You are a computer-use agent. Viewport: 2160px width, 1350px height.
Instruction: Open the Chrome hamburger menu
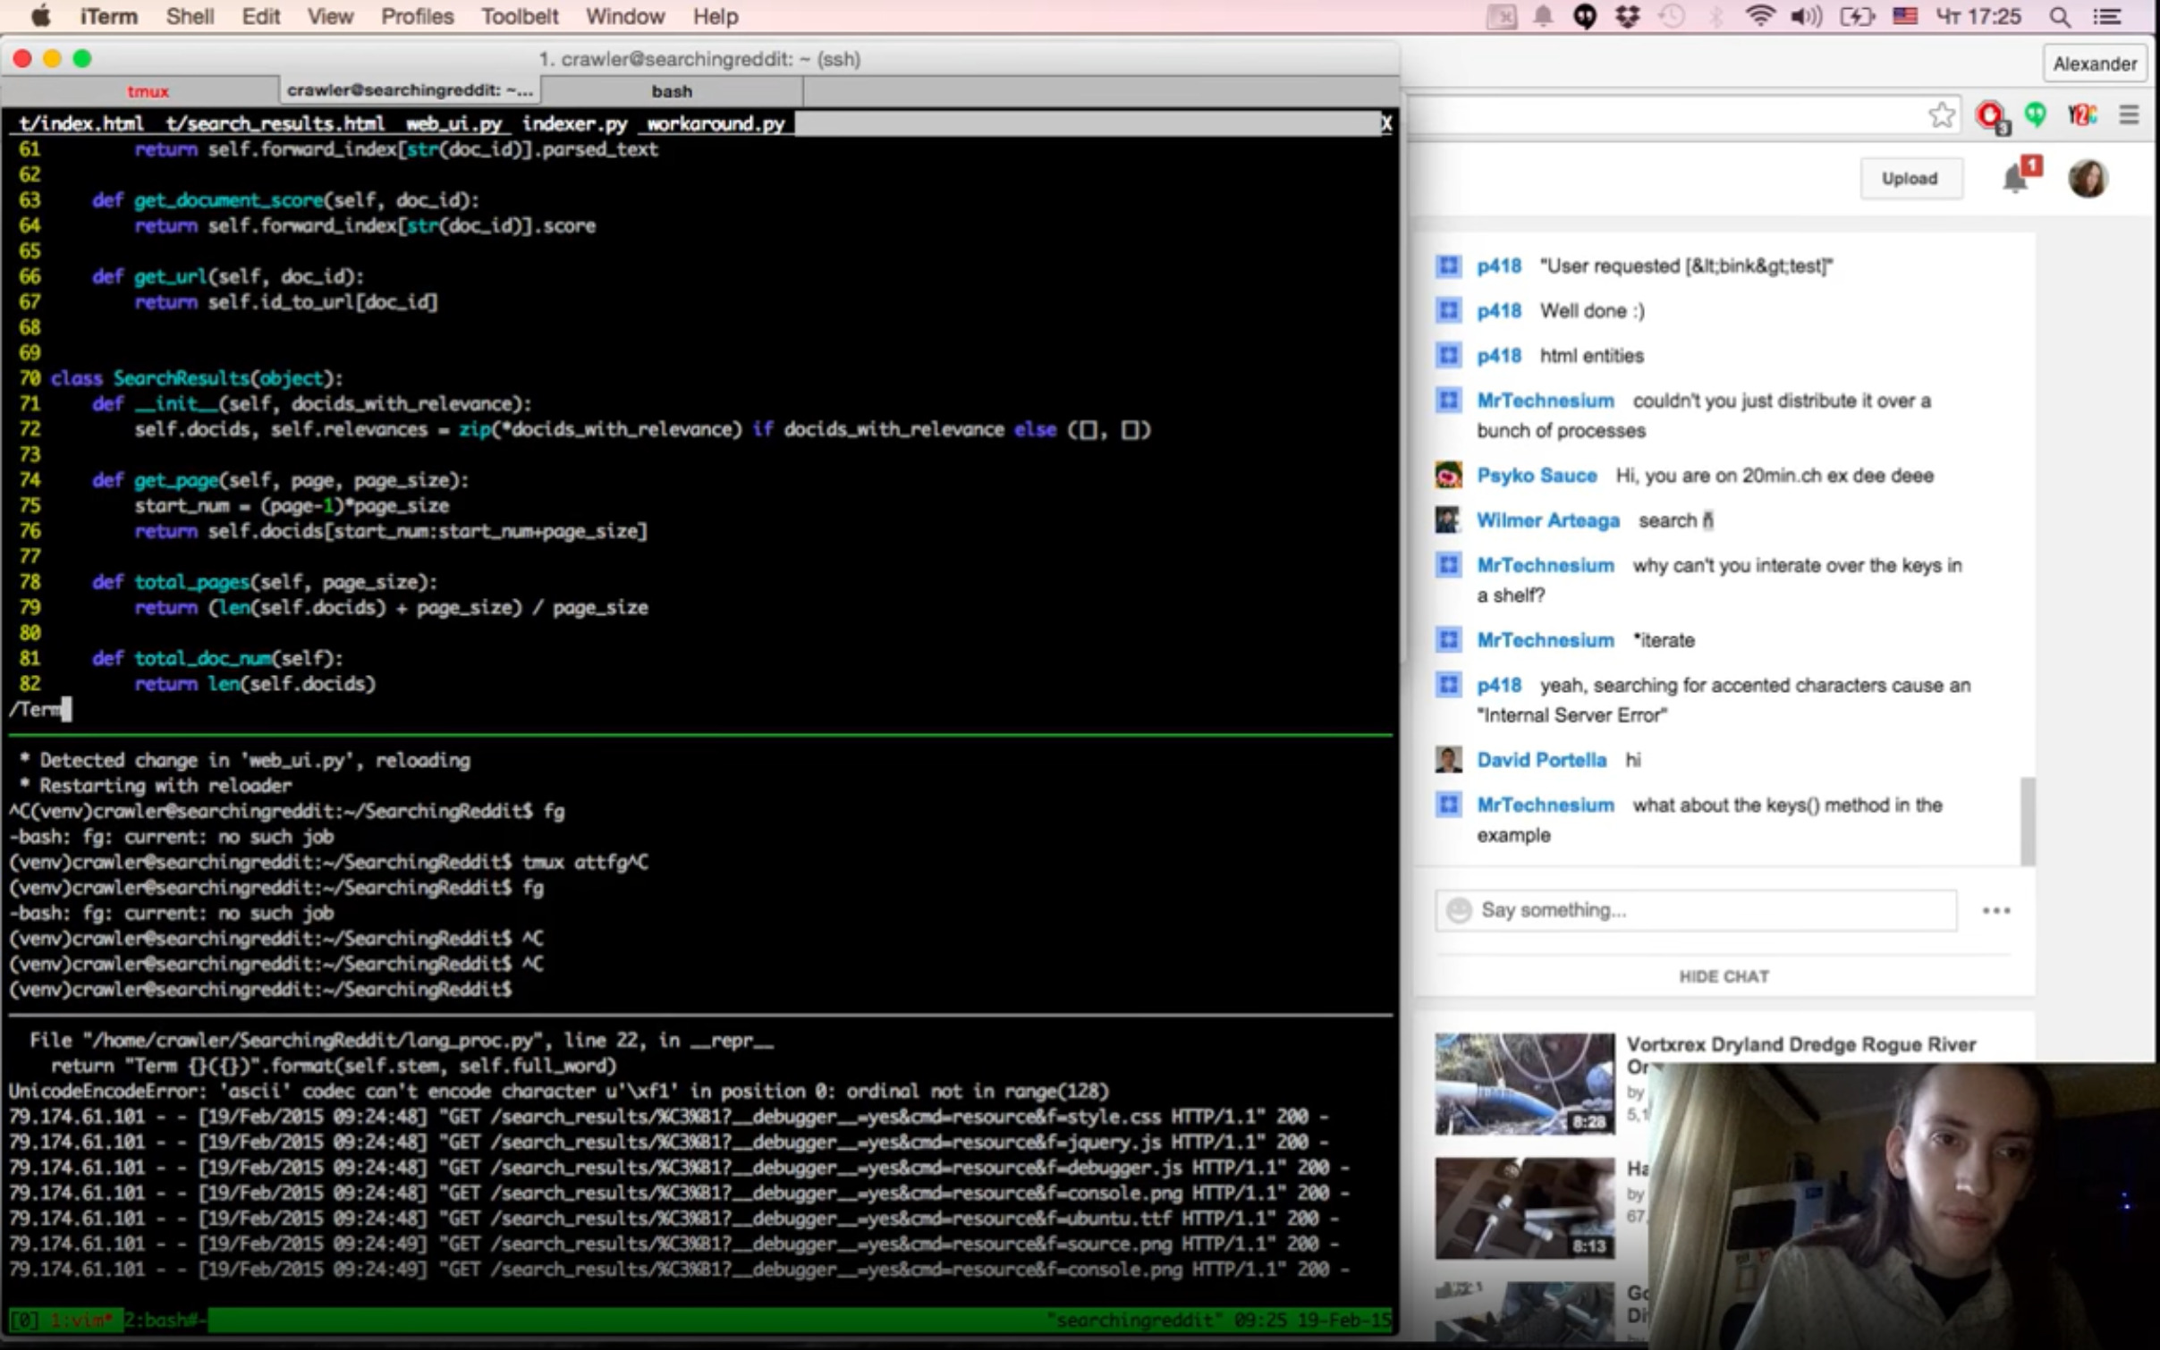(2129, 115)
